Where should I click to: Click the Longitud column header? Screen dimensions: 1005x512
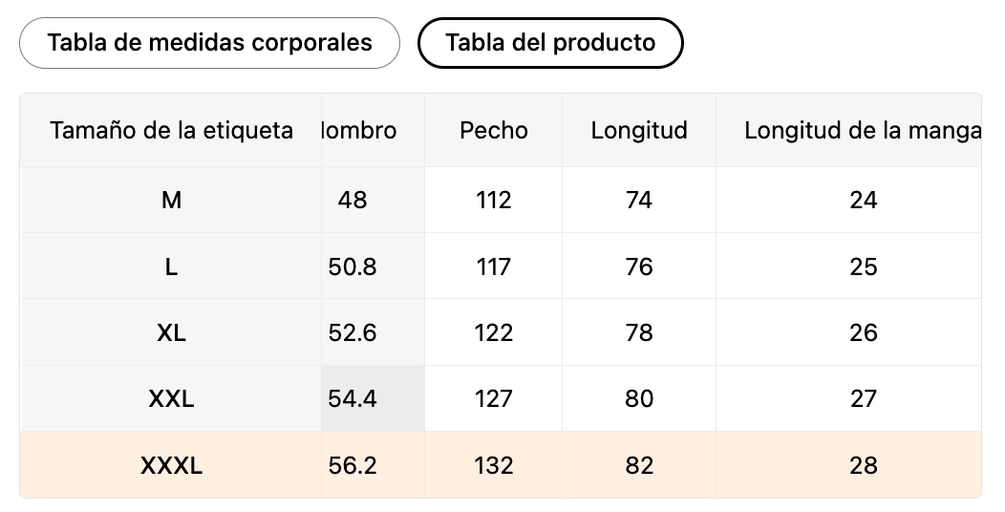639,131
